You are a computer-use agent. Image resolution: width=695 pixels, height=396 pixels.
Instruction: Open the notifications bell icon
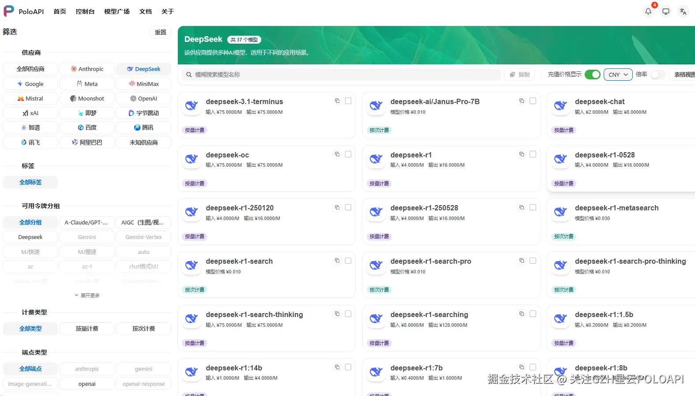[648, 11]
